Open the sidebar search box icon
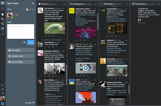 [3, 9]
